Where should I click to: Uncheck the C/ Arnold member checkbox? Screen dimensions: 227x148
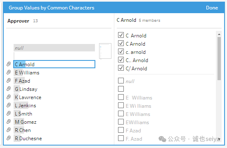(121, 68)
